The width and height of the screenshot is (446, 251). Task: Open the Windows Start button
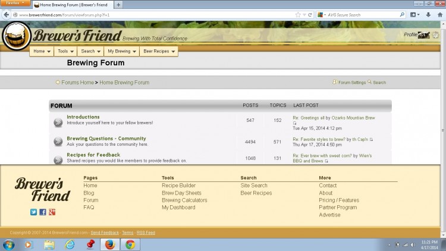tap(8, 244)
